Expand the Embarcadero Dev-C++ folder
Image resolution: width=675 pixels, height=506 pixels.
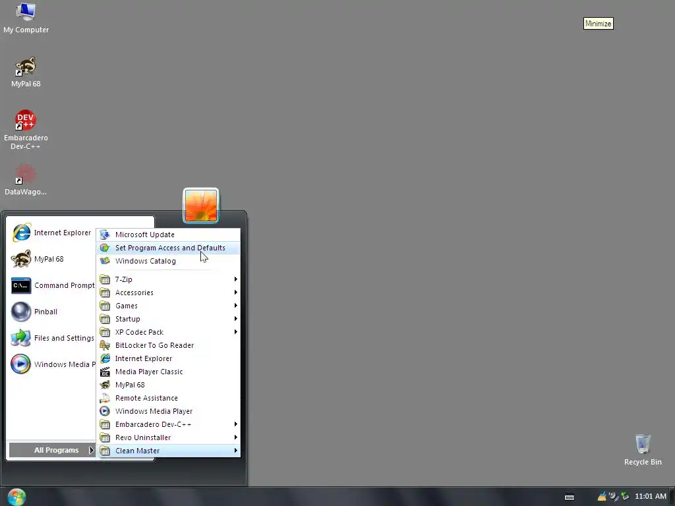tap(168, 424)
